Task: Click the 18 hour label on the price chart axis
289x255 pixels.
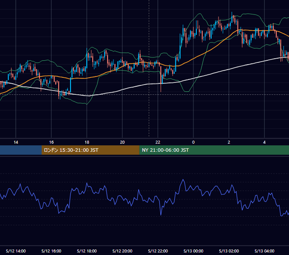Action: point(87,142)
